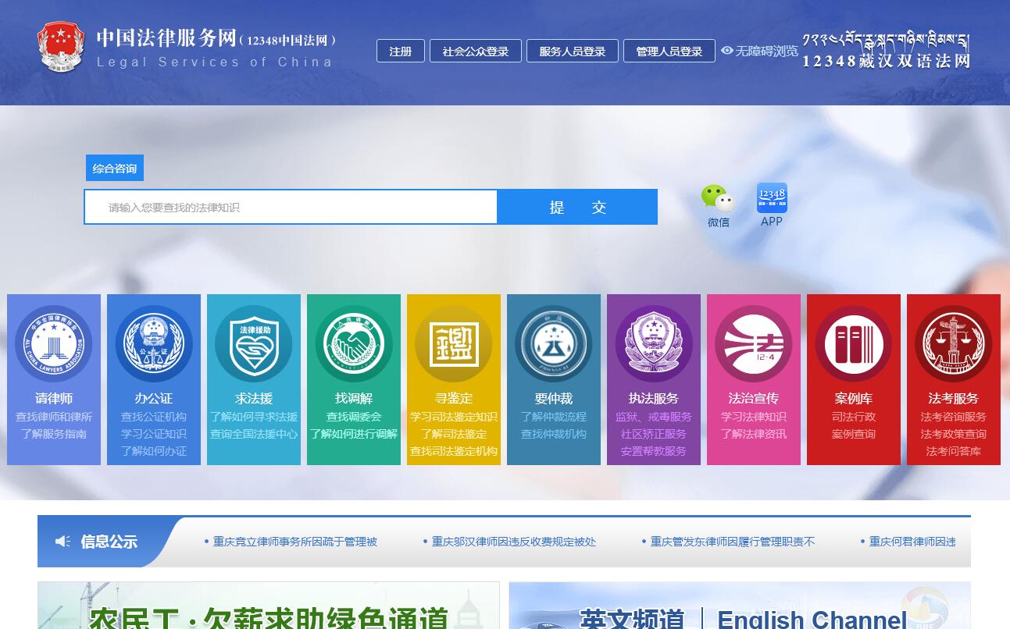Open the 重庆竟立律师事务所 notice link
The width and height of the screenshot is (1010, 629).
point(294,542)
